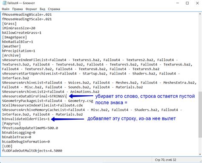This screenshot has width=202, height=163.
Task: Click line fPostLoadUpdateTimeMS=500.0
Action: coord(30,128)
